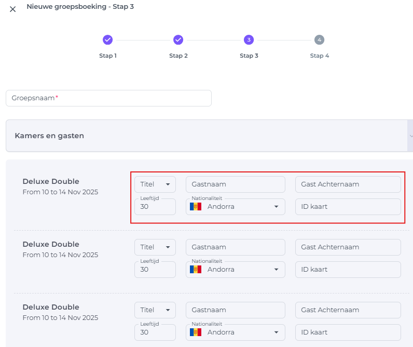Collapse the Kamers en gasten section
Screen dimensions: 413x347
[409, 136]
